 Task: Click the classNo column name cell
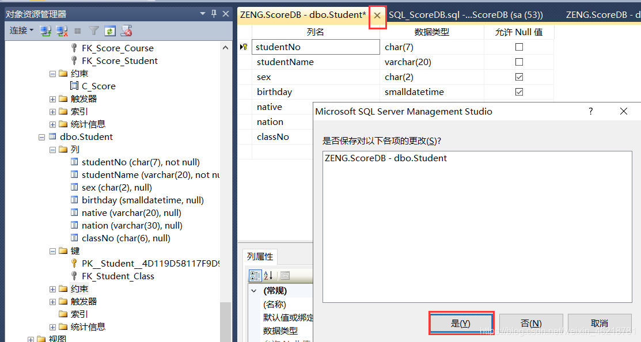coord(282,137)
